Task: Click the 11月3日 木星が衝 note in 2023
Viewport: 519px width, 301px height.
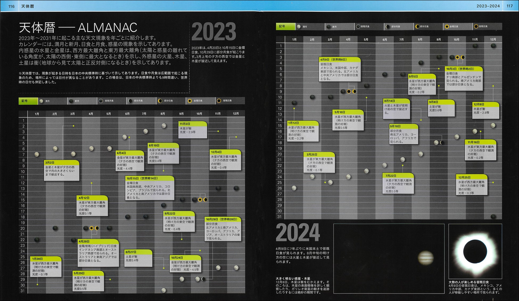Action: tap(193, 130)
